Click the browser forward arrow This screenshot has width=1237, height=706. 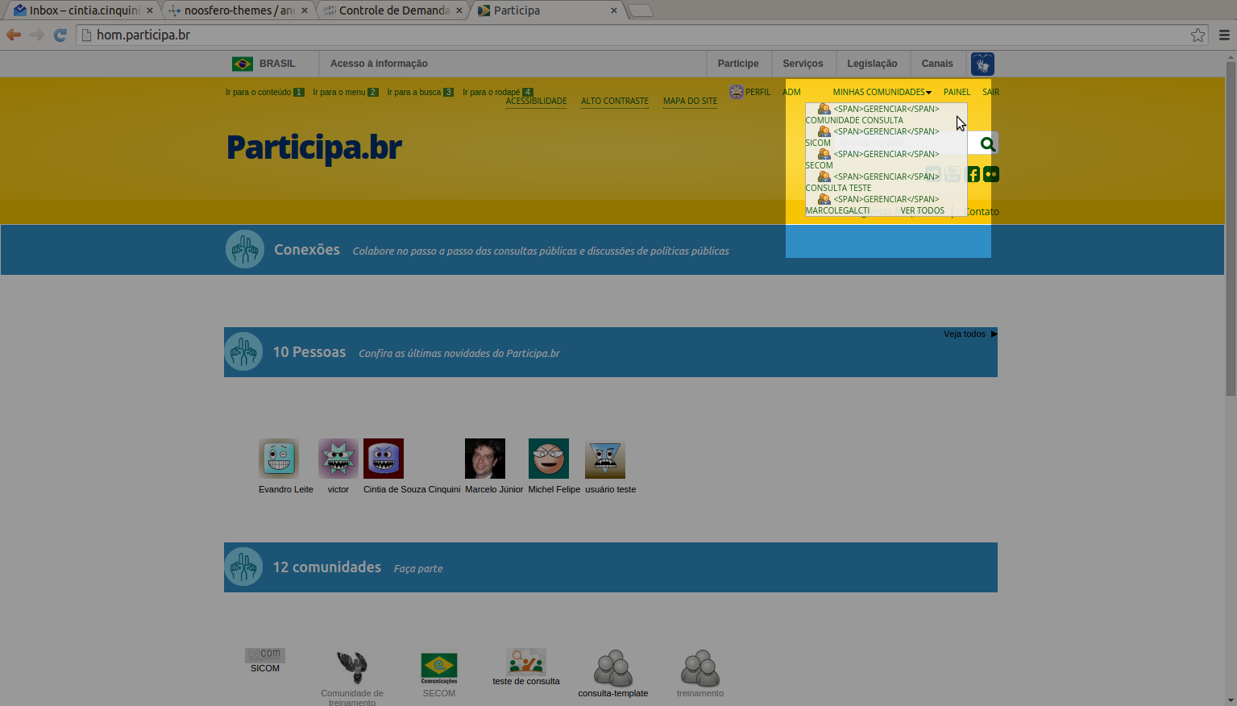(x=37, y=35)
